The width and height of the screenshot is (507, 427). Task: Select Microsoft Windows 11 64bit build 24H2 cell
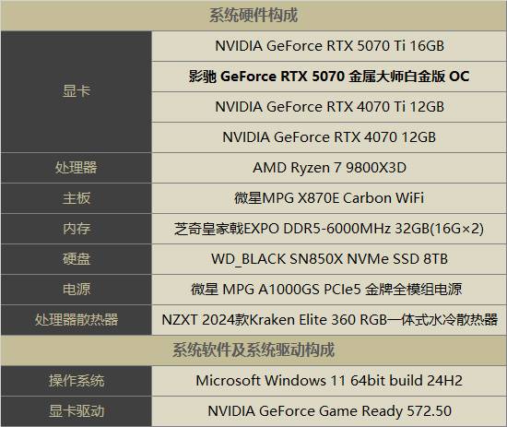tap(329, 381)
